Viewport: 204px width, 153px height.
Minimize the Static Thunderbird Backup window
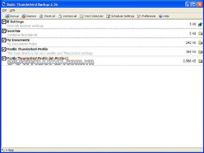click(188, 4)
